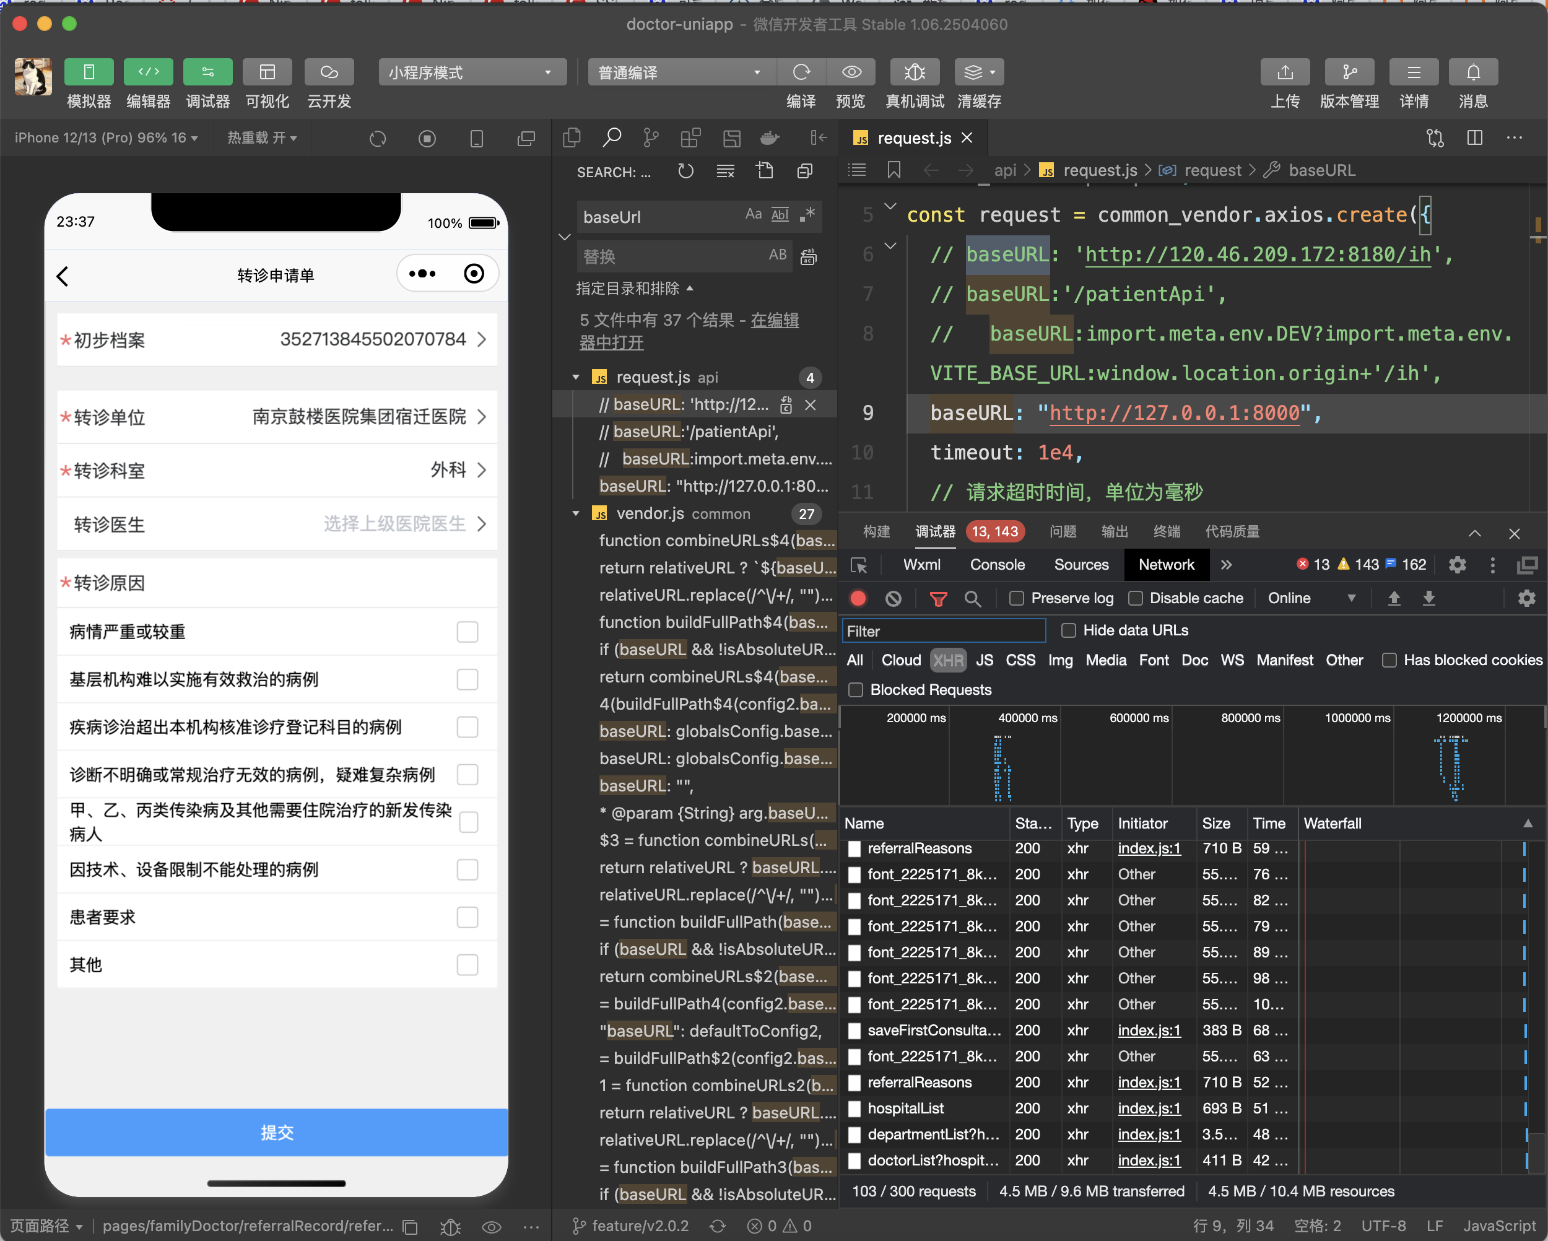Check 患者要求 reason checkbox
The image size is (1548, 1241).
coord(467,917)
